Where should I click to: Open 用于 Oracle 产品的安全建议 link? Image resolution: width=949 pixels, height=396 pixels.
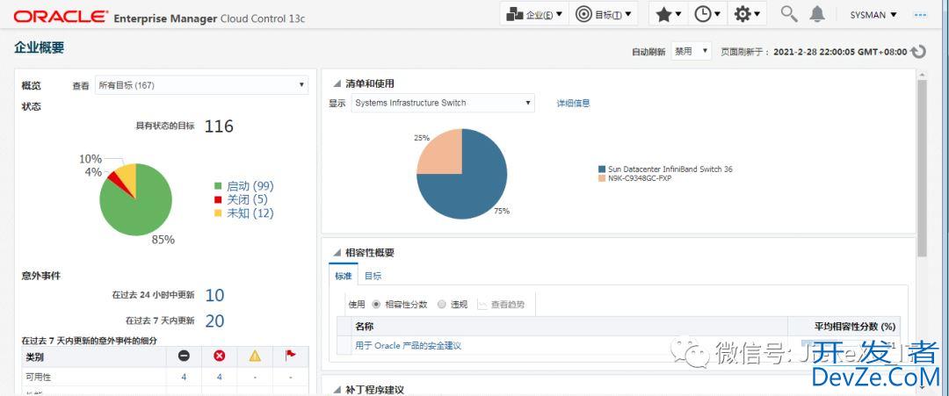pos(409,346)
